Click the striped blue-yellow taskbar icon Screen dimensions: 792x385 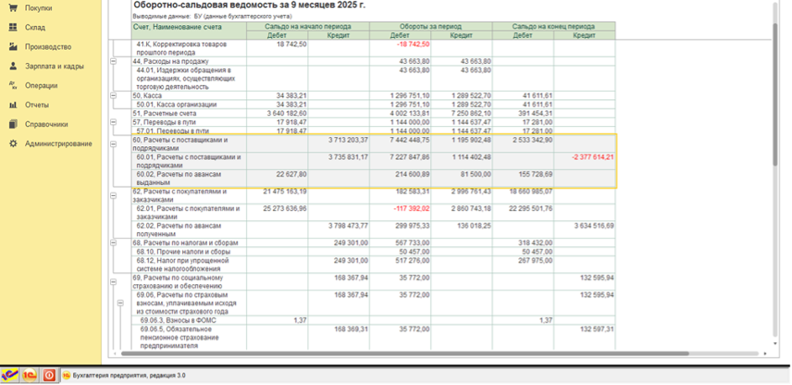9,376
